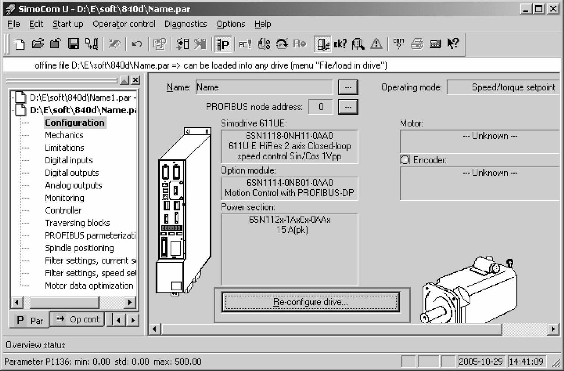
Task: Click the Name input field
Action: (x=264, y=87)
